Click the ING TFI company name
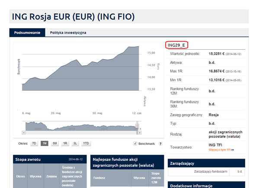This screenshot has width=253, height=188. tap(215, 145)
